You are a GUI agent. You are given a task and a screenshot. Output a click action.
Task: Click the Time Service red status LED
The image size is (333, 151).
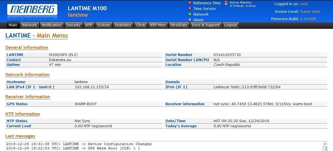[190, 9]
